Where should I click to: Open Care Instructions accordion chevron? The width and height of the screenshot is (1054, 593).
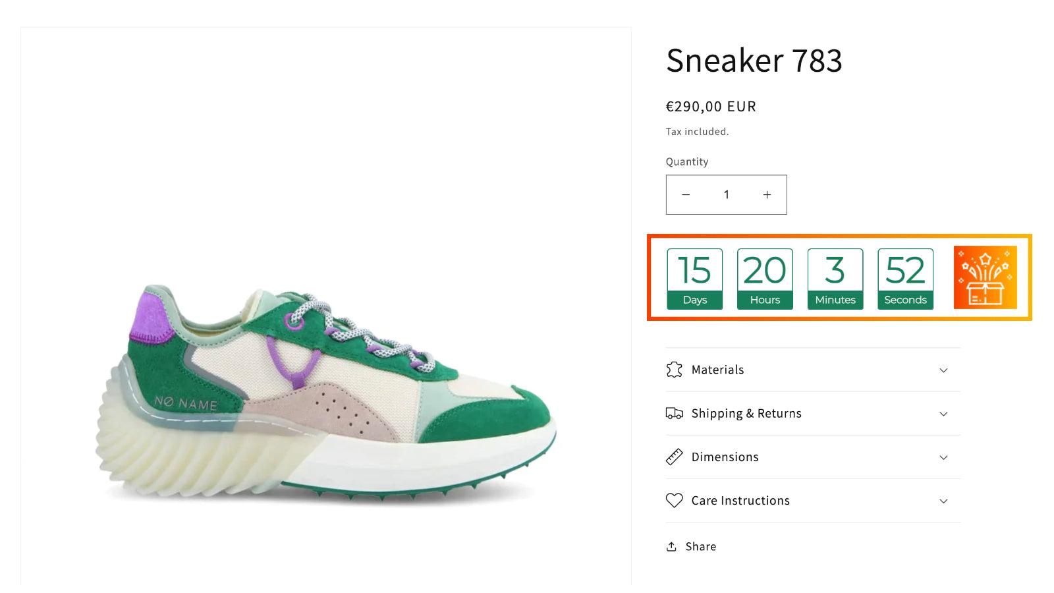(x=943, y=501)
